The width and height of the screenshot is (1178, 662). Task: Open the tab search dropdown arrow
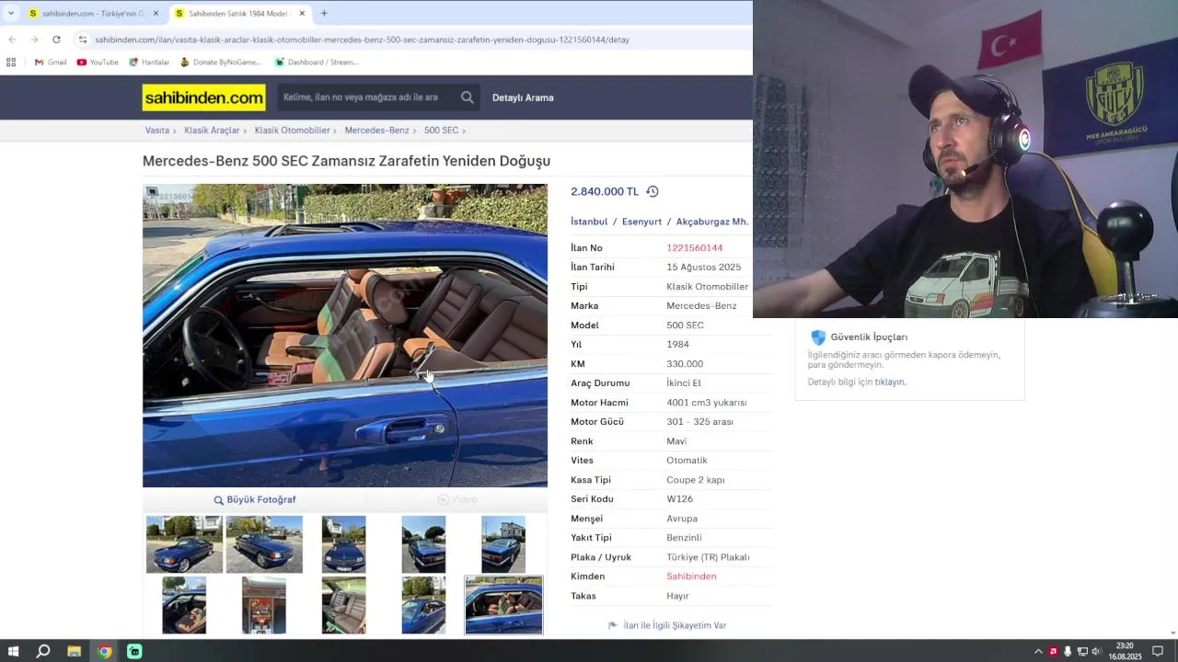[11, 14]
